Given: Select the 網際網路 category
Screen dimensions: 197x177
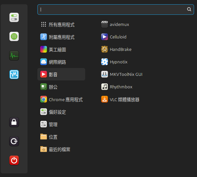Looking at the screenshot, I should pos(61,62).
